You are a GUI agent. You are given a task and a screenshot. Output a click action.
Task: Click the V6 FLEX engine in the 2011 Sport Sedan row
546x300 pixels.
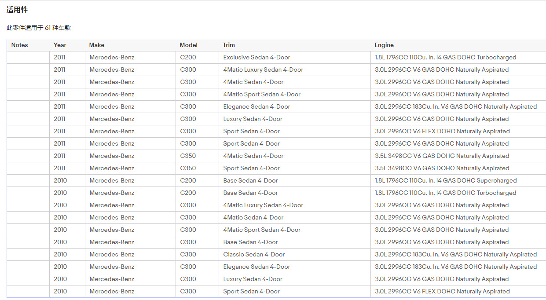coord(442,131)
